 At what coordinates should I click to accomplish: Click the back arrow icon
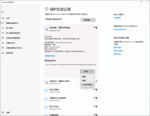pos(2,6)
